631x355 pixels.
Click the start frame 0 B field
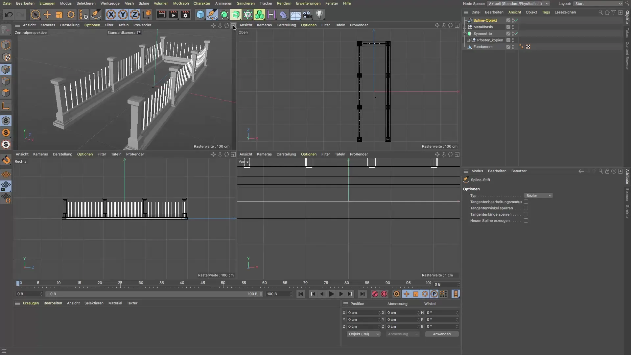(29, 294)
